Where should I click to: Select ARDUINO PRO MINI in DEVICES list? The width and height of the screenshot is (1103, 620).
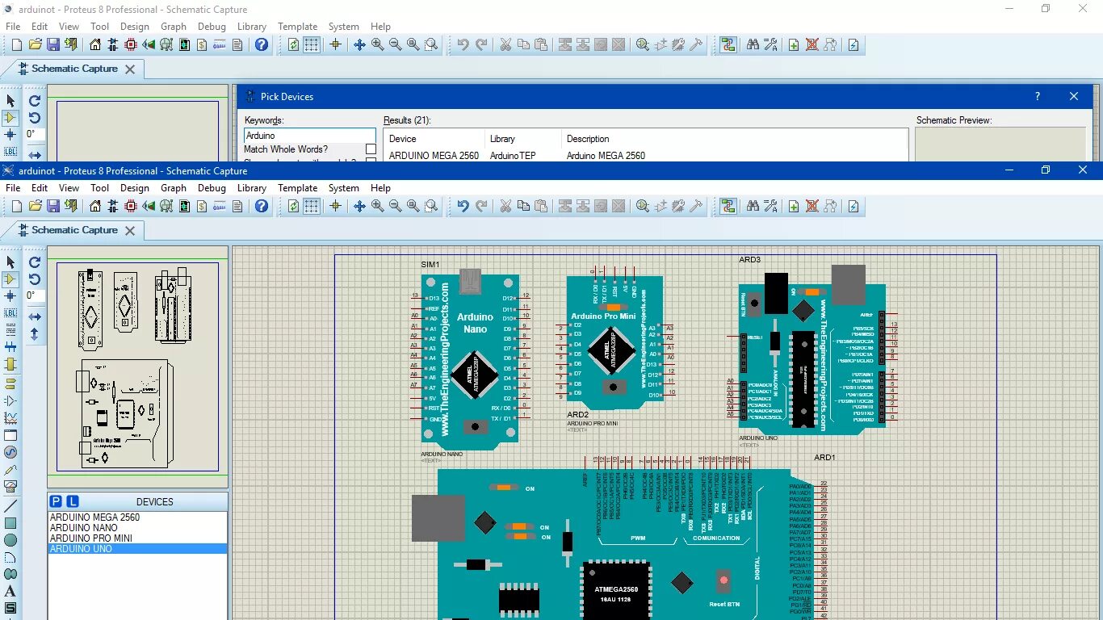[137, 538]
